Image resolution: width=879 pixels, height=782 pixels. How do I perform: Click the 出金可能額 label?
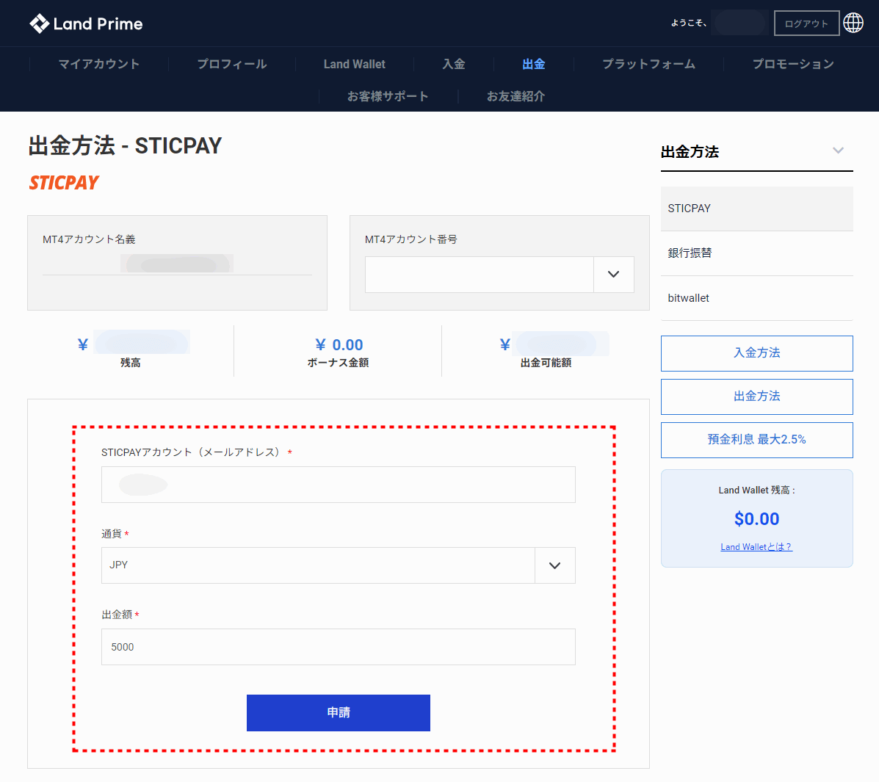[546, 363]
